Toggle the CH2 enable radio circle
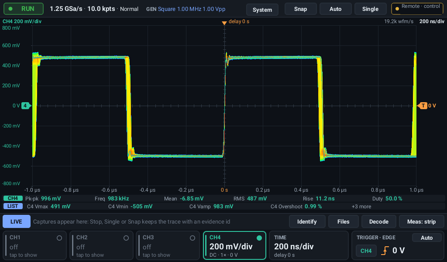The image size is (447, 262). click(x=126, y=238)
